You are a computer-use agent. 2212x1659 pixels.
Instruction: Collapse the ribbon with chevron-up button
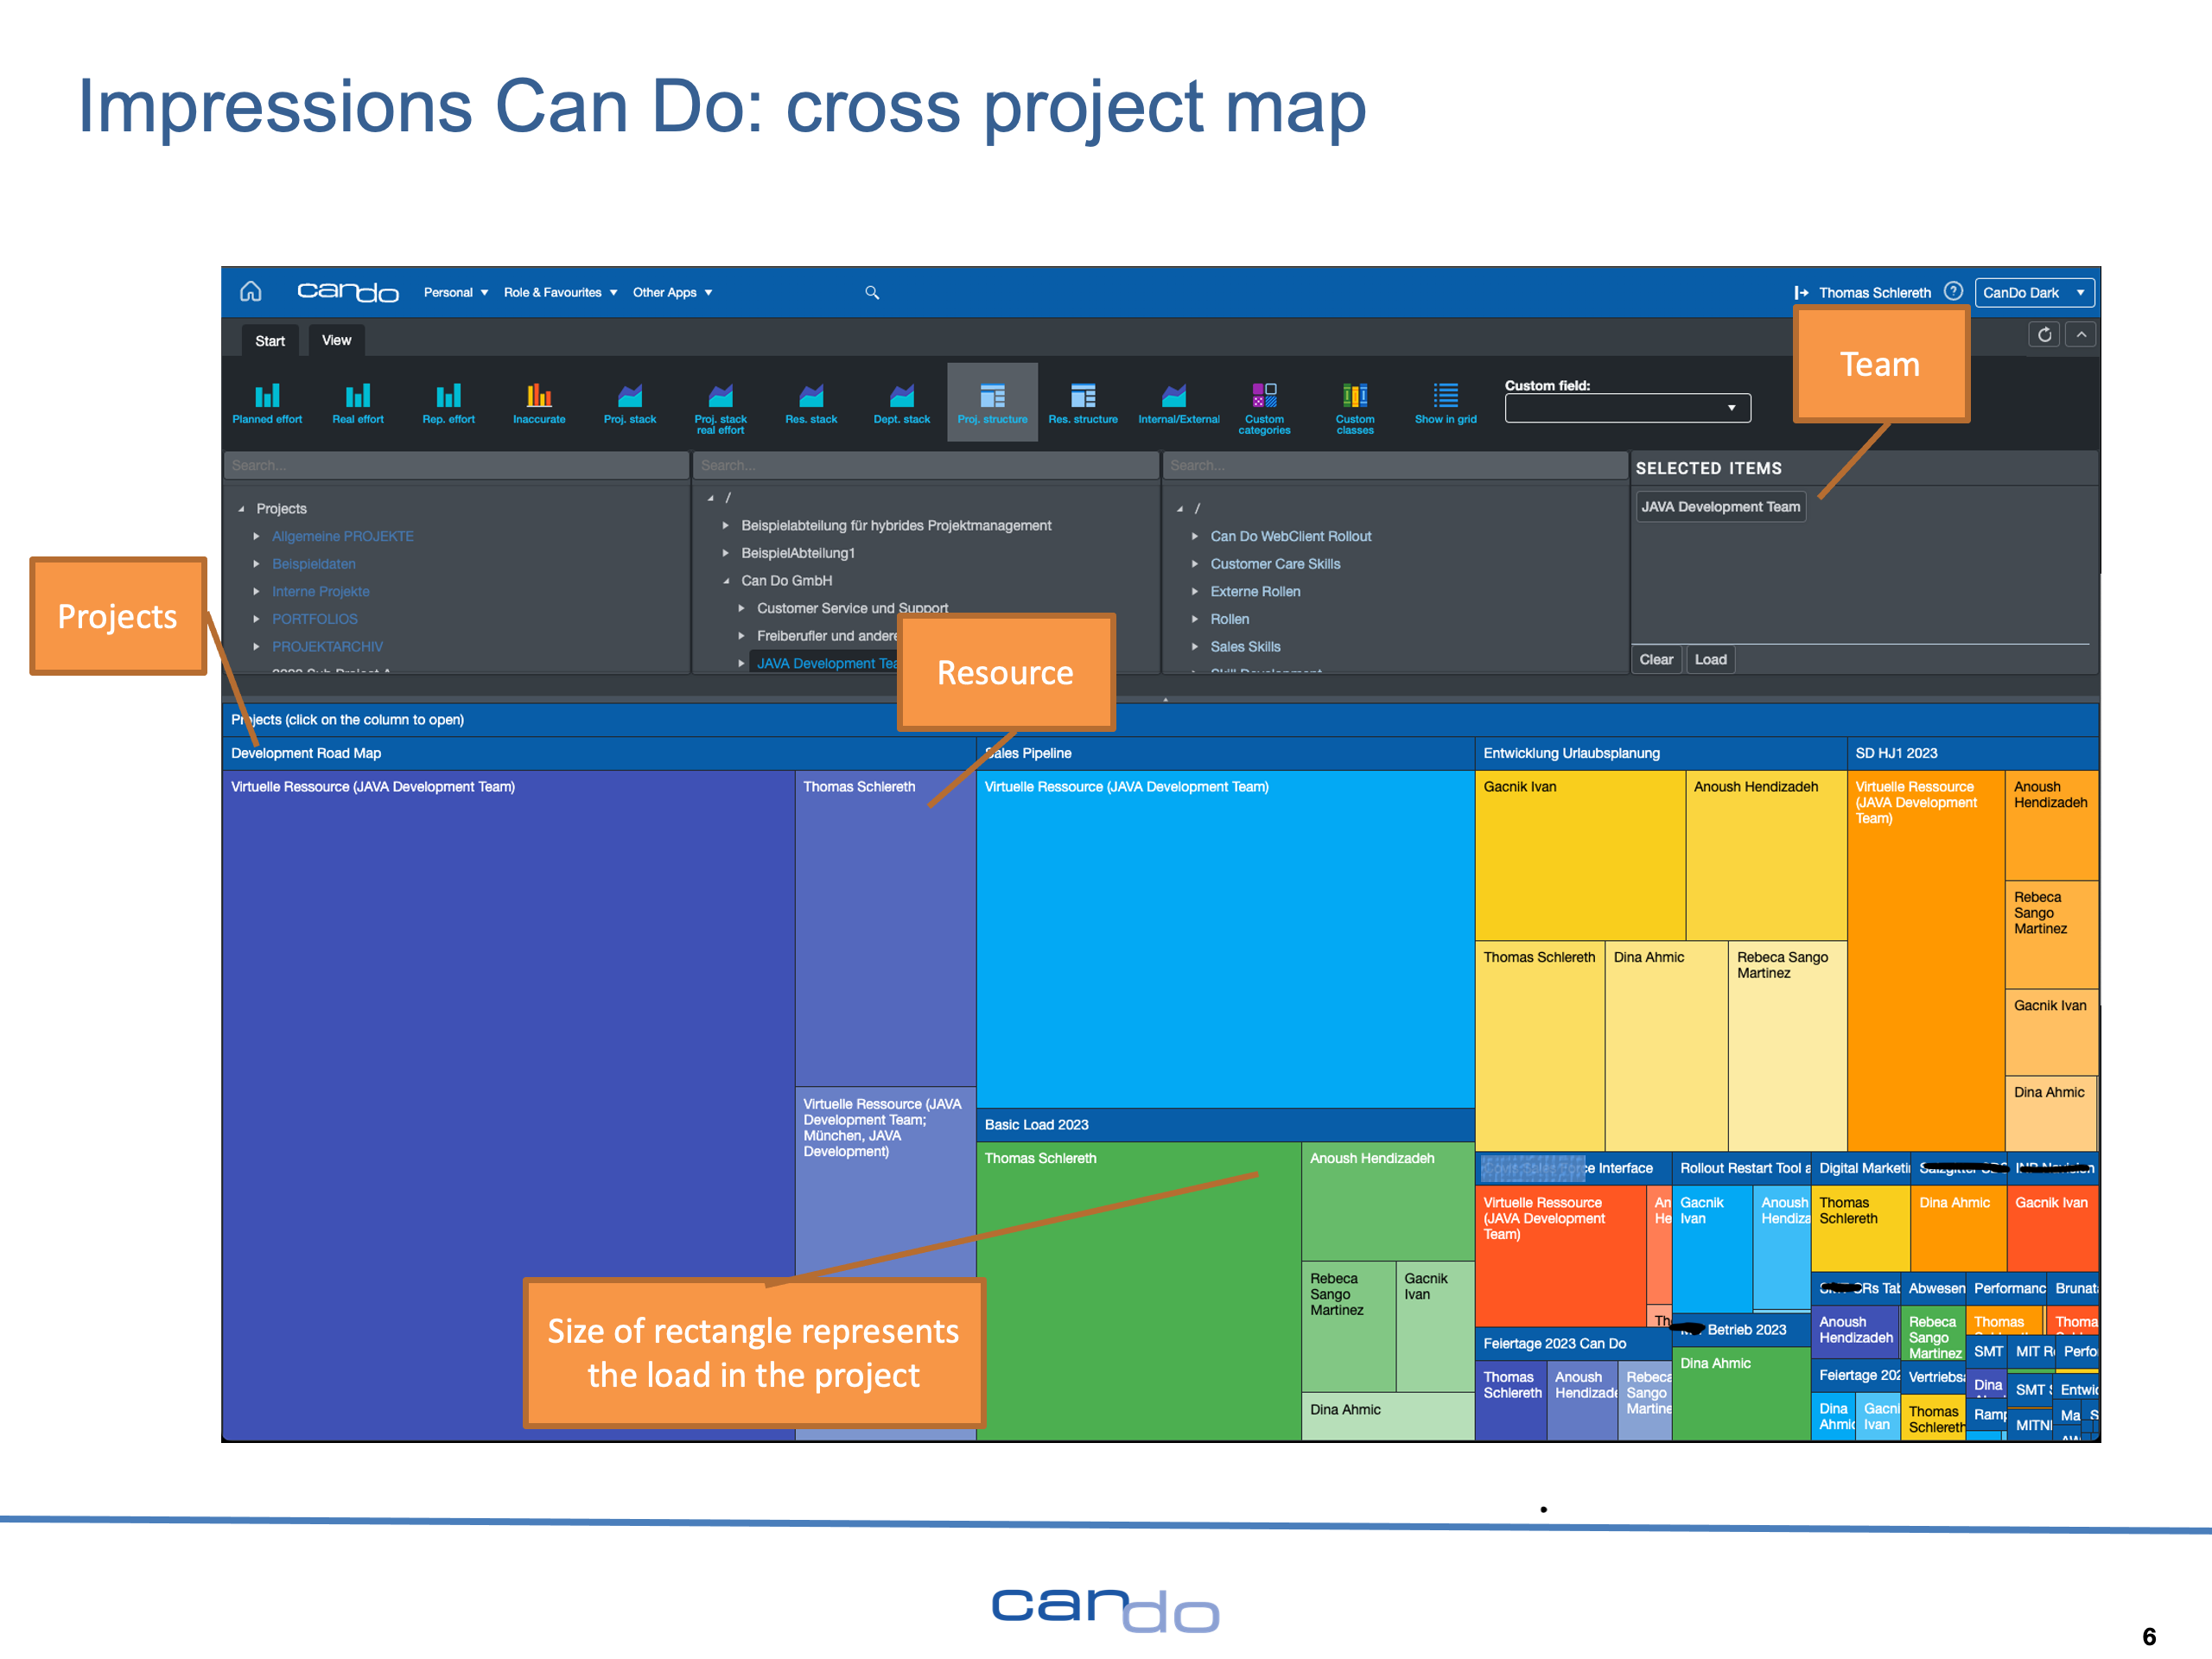tap(2081, 334)
